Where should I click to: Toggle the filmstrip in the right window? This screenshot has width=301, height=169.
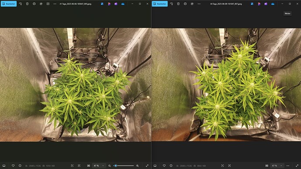(155, 166)
